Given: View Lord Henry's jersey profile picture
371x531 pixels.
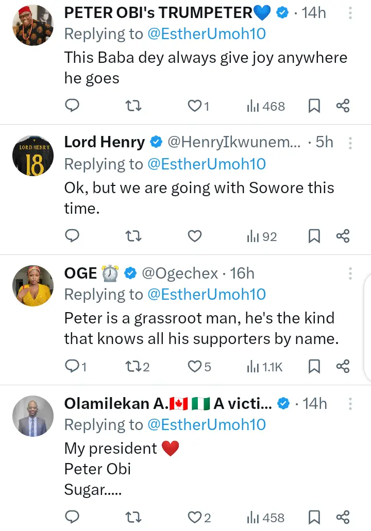Looking at the screenshot, I should coord(33,156).
